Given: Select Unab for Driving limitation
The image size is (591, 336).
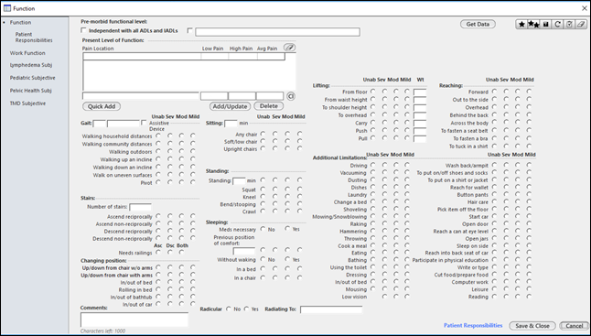Looking at the screenshot, I should tap(372, 165).
